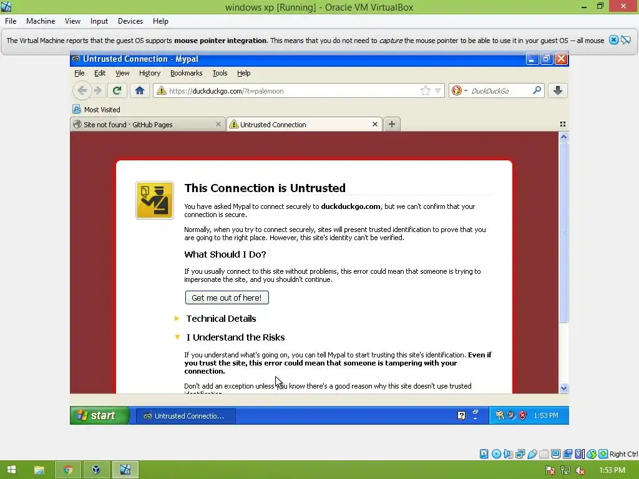Click the VirtualBox network status icon
The image size is (639, 479).
point(520,454)
